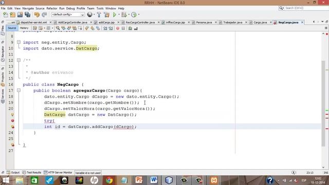Switch to the Persona.java tab
Image resolution: width=329 pixels, height=185 pixels.
click(204, 22)
